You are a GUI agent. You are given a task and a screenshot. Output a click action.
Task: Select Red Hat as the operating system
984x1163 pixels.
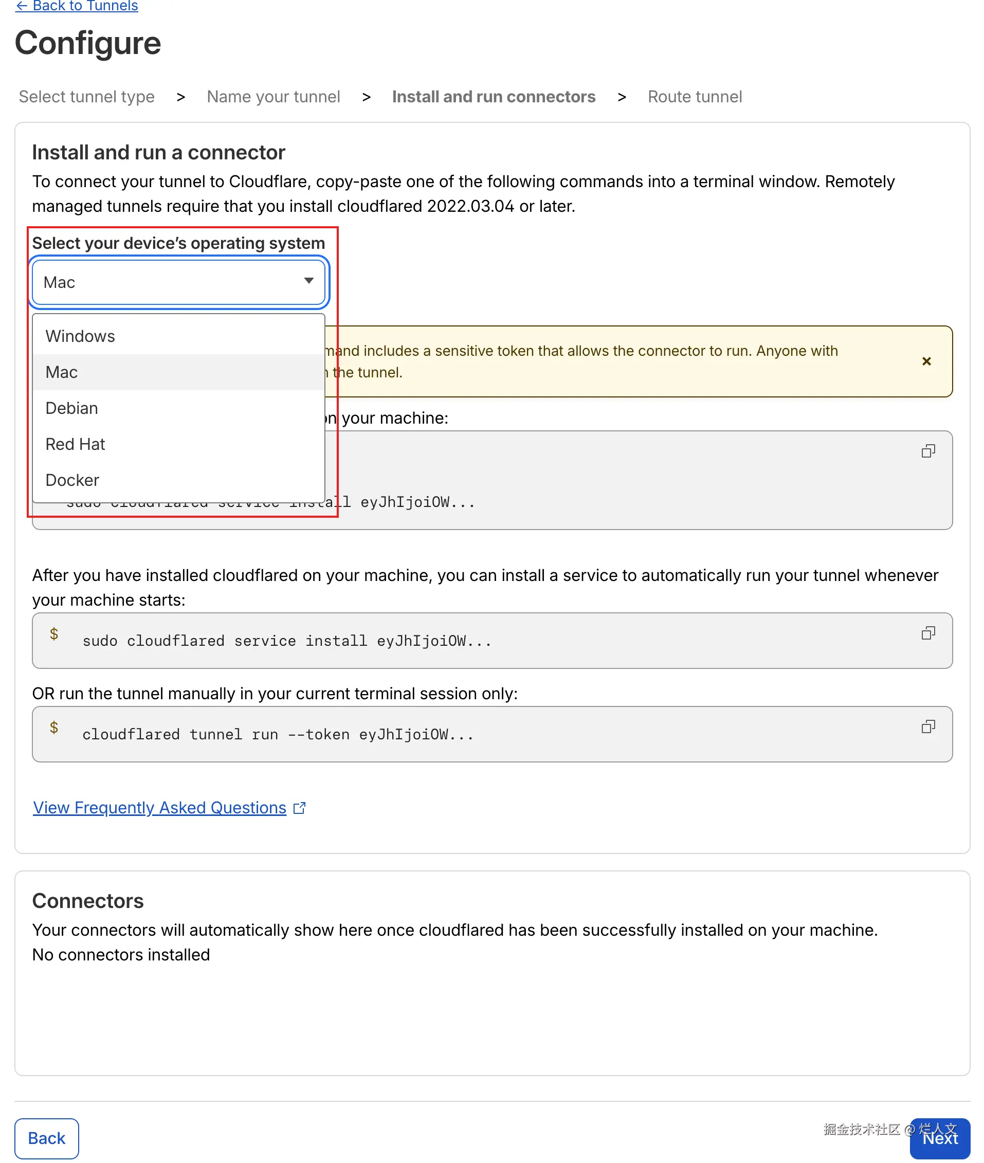click(75, 444)
